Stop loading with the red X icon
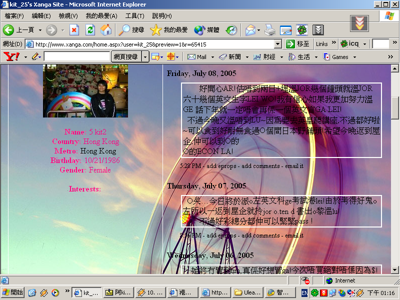 (74, 30)
